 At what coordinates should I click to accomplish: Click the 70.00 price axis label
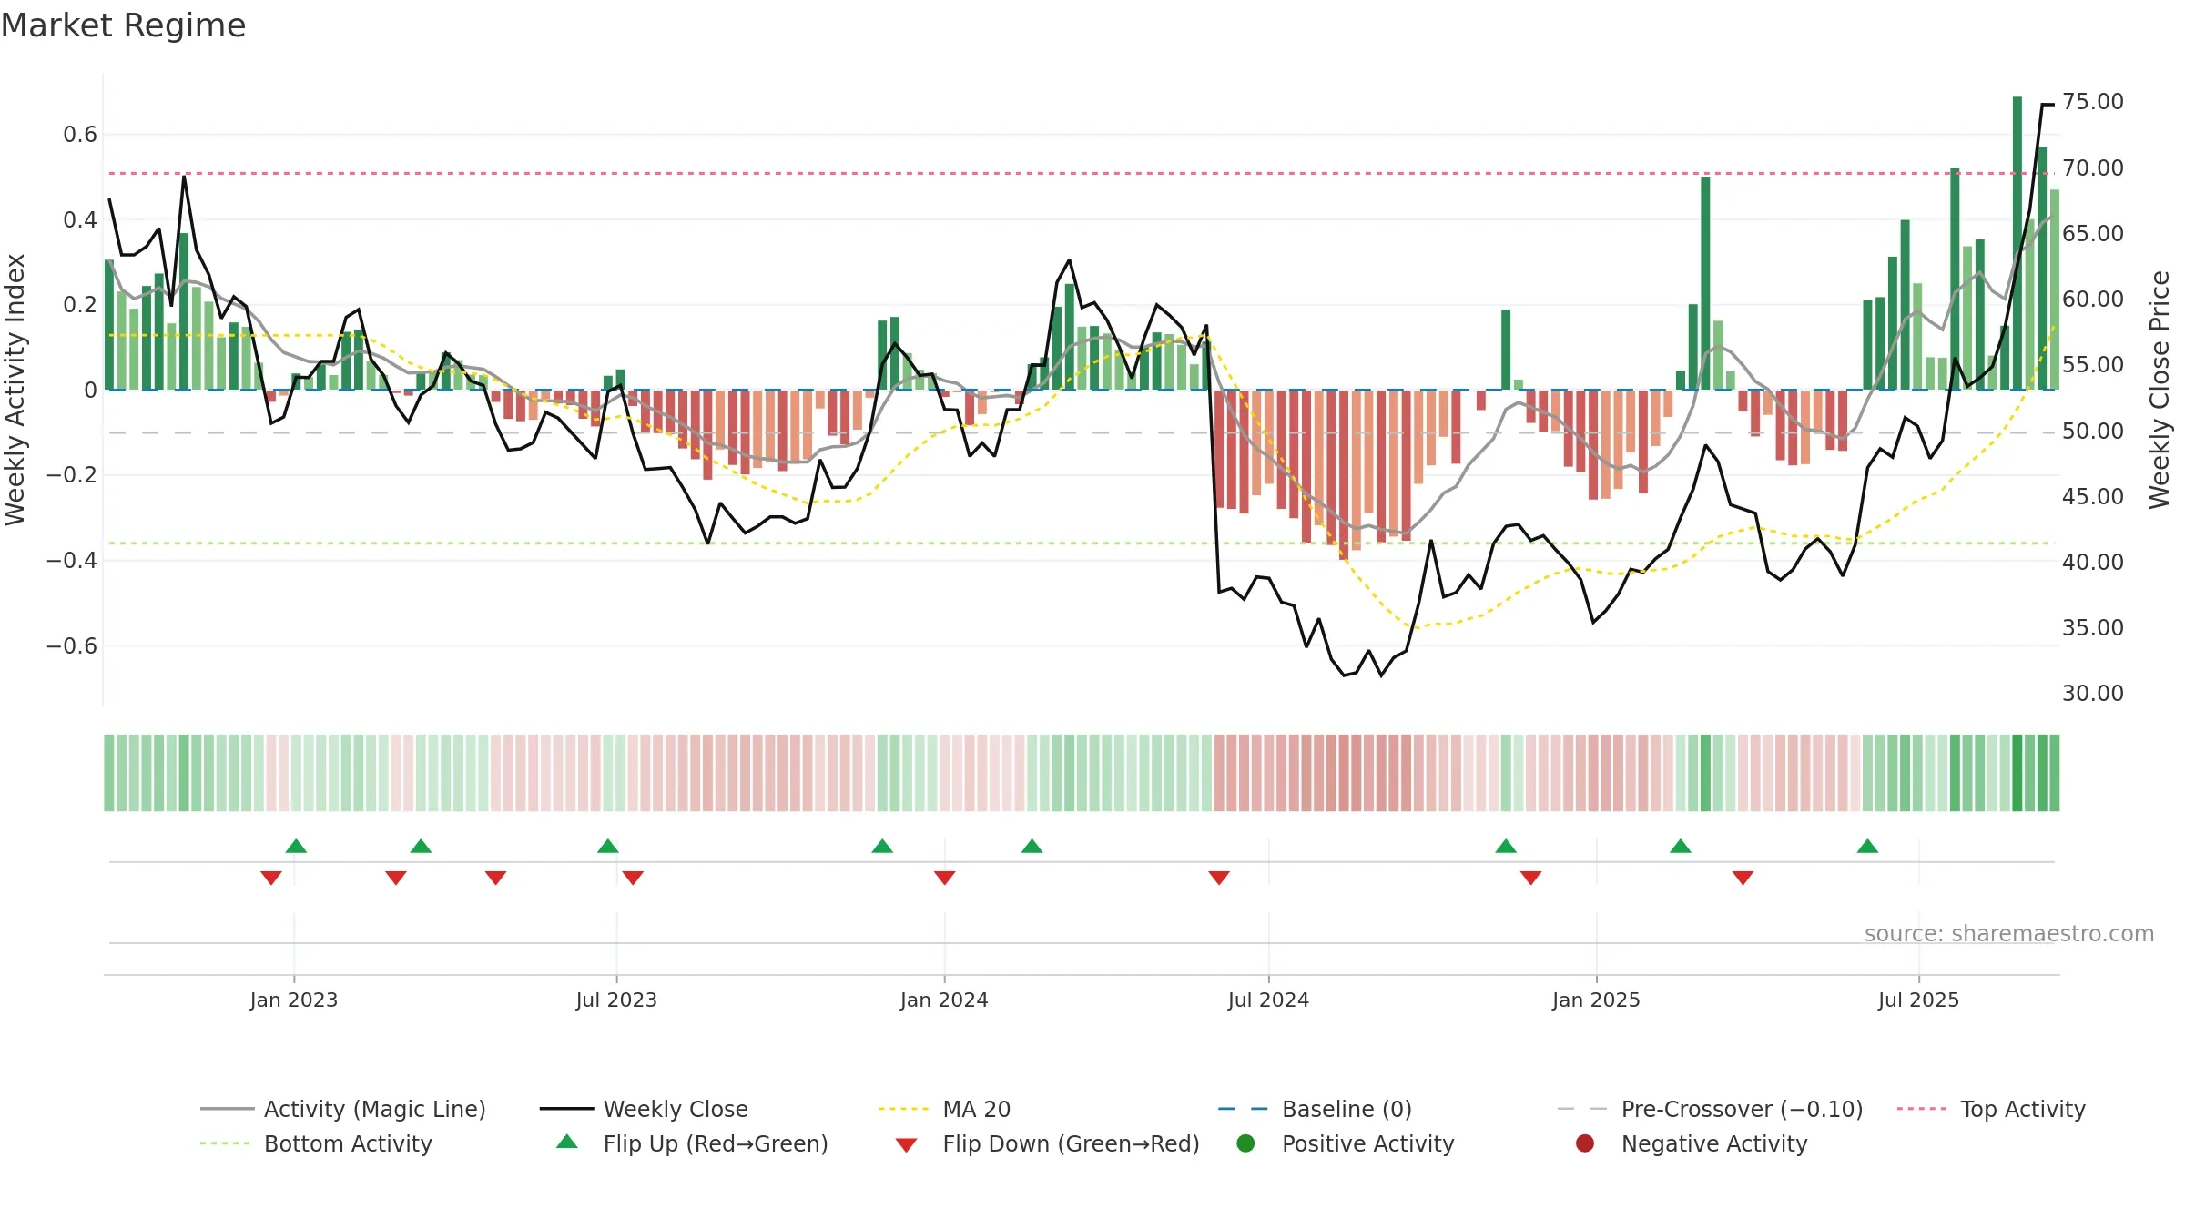point(2093,168)
